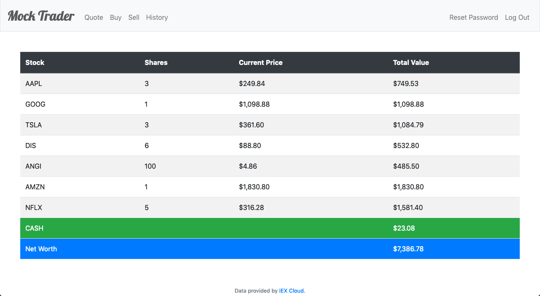540x296 pixels.
Task: Click AAPL total value $749.53
Action: 406,83
